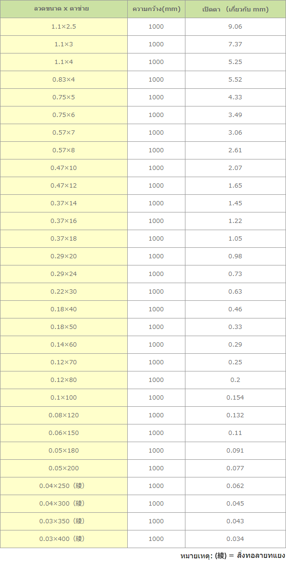This screenshot has width=286, height=561.
Task: Click the 0.83×4 size cell
Action: 63,80
